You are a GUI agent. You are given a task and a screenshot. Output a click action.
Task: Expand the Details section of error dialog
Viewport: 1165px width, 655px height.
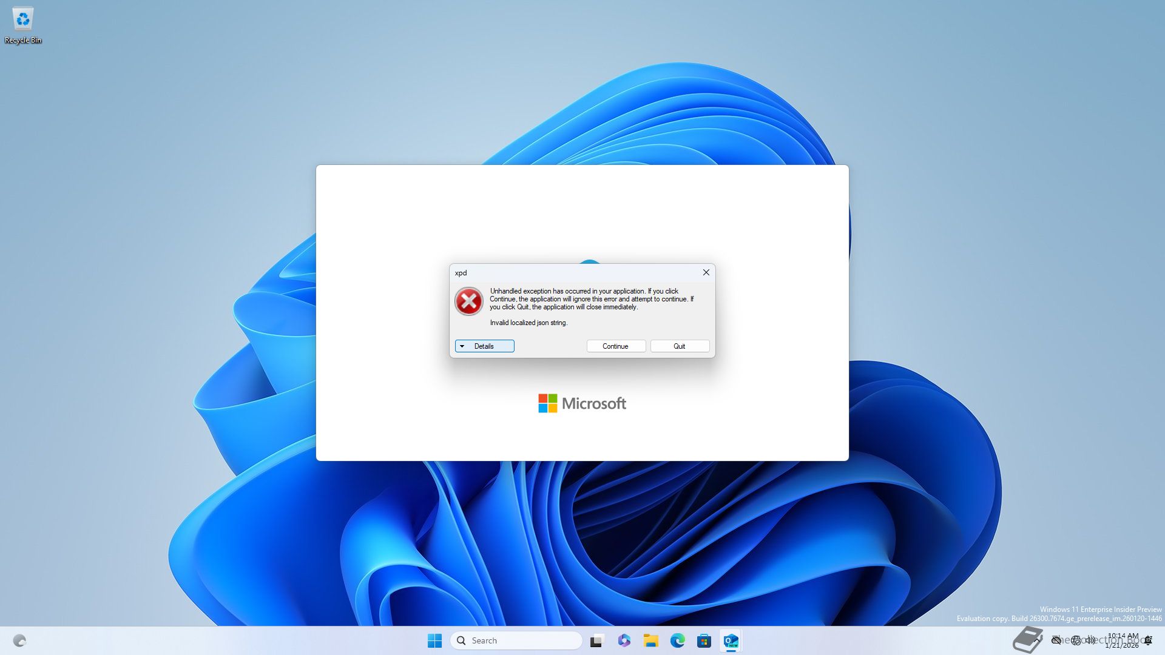coord(484,346)
